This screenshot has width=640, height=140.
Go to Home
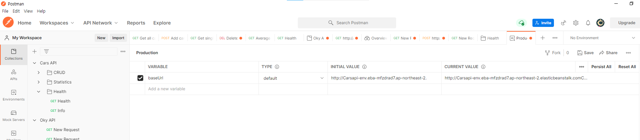pyautogui.click(x=25, y=23)
